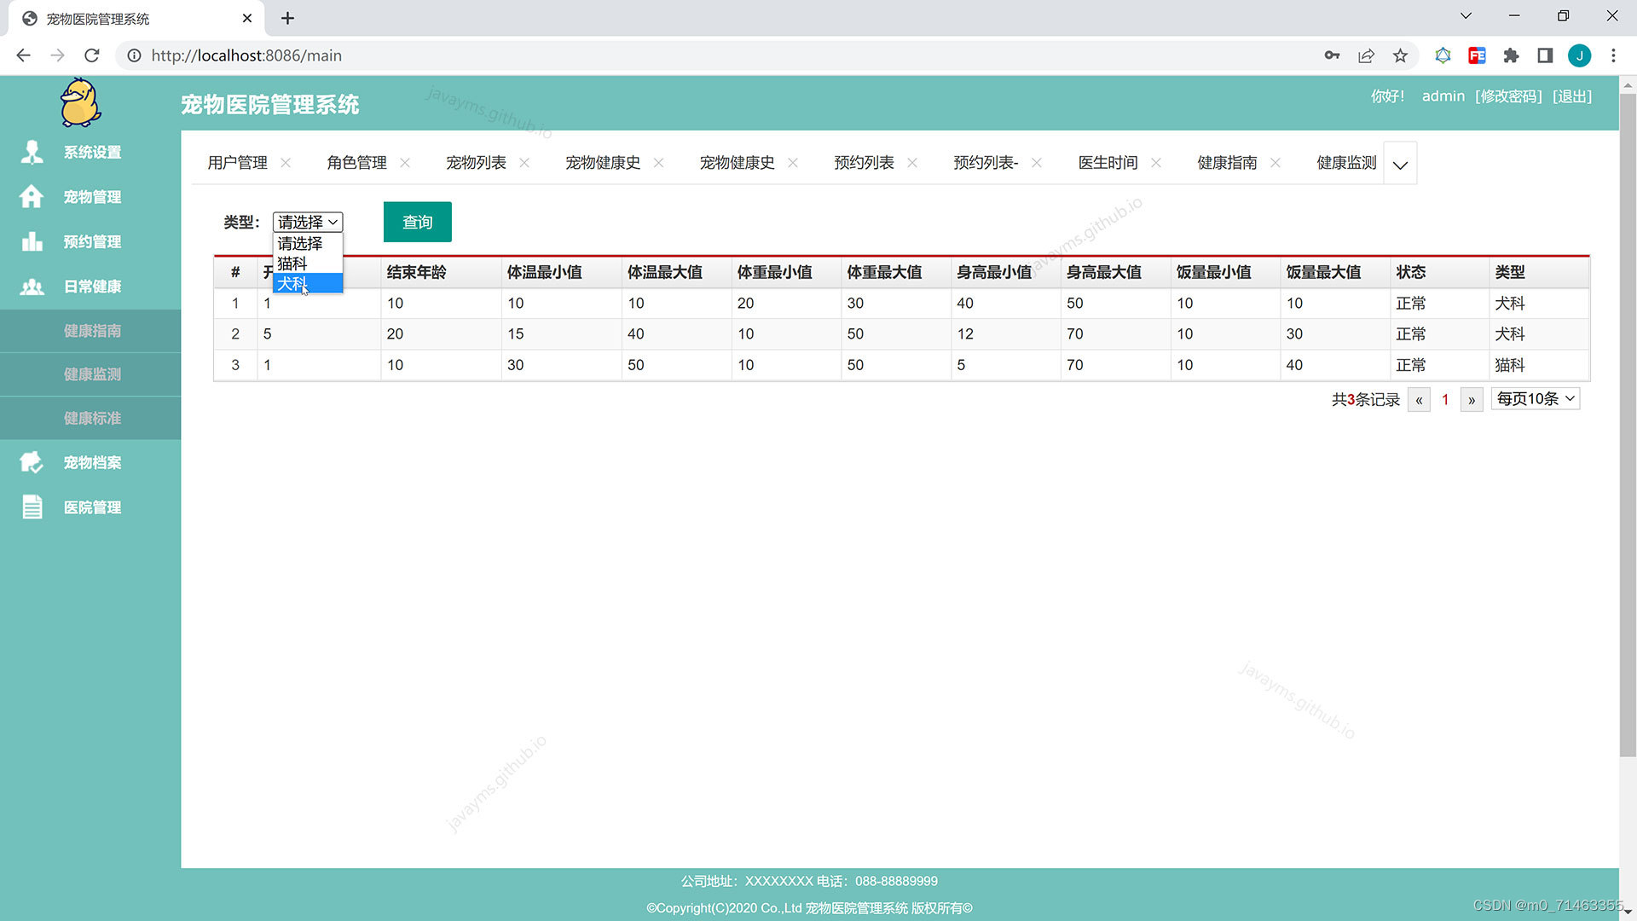
Task: Open 预约管理 via the bar chart icon
Action: pos(32,241)
